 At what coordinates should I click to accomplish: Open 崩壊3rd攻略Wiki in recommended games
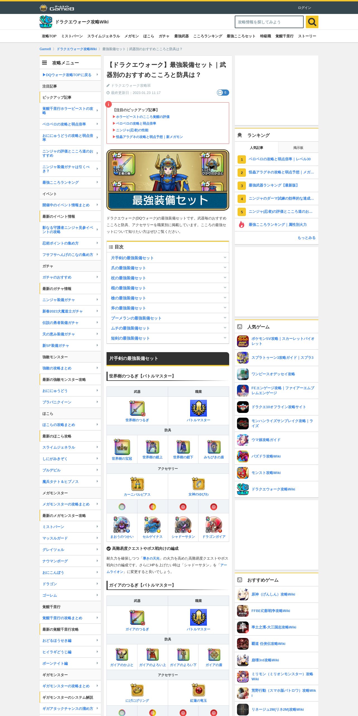[x=277, y=660]
